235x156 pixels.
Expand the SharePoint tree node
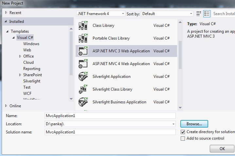click(x=20, y=75)
